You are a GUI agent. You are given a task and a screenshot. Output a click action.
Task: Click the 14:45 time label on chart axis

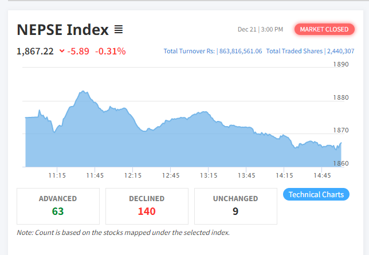point(323,175)
